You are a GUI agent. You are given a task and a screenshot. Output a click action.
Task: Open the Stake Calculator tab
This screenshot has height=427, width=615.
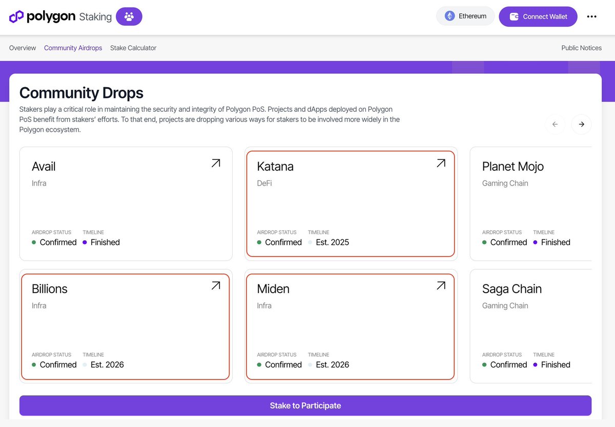pos(133,48)
